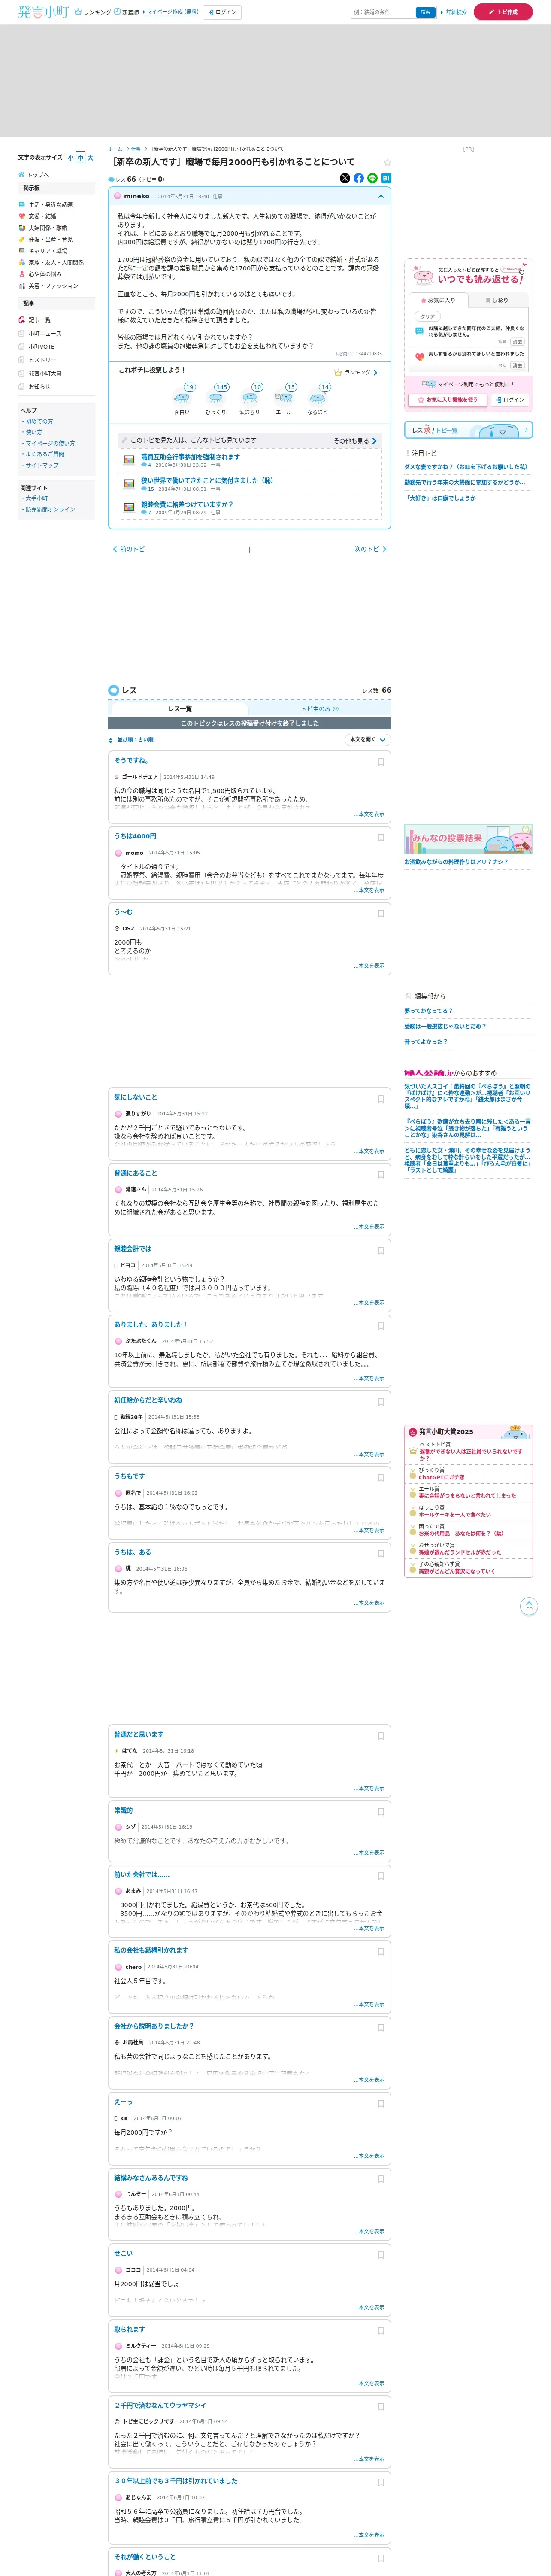This screenshot has height=2576, width=551.
Task: Click the 新着順 icon in header
Action: click(118, 12)
